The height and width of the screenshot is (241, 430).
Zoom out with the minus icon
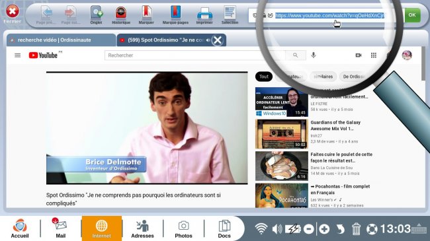point(309,229)
